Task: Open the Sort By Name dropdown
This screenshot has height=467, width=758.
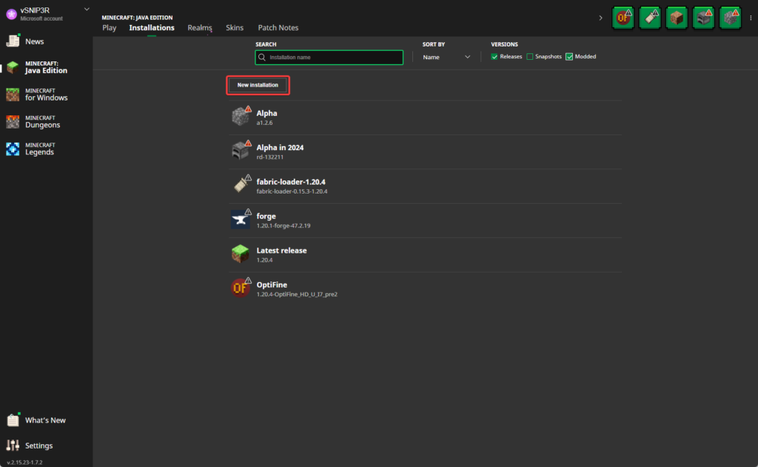Action: pyautogui.click(x=446, y=57)
